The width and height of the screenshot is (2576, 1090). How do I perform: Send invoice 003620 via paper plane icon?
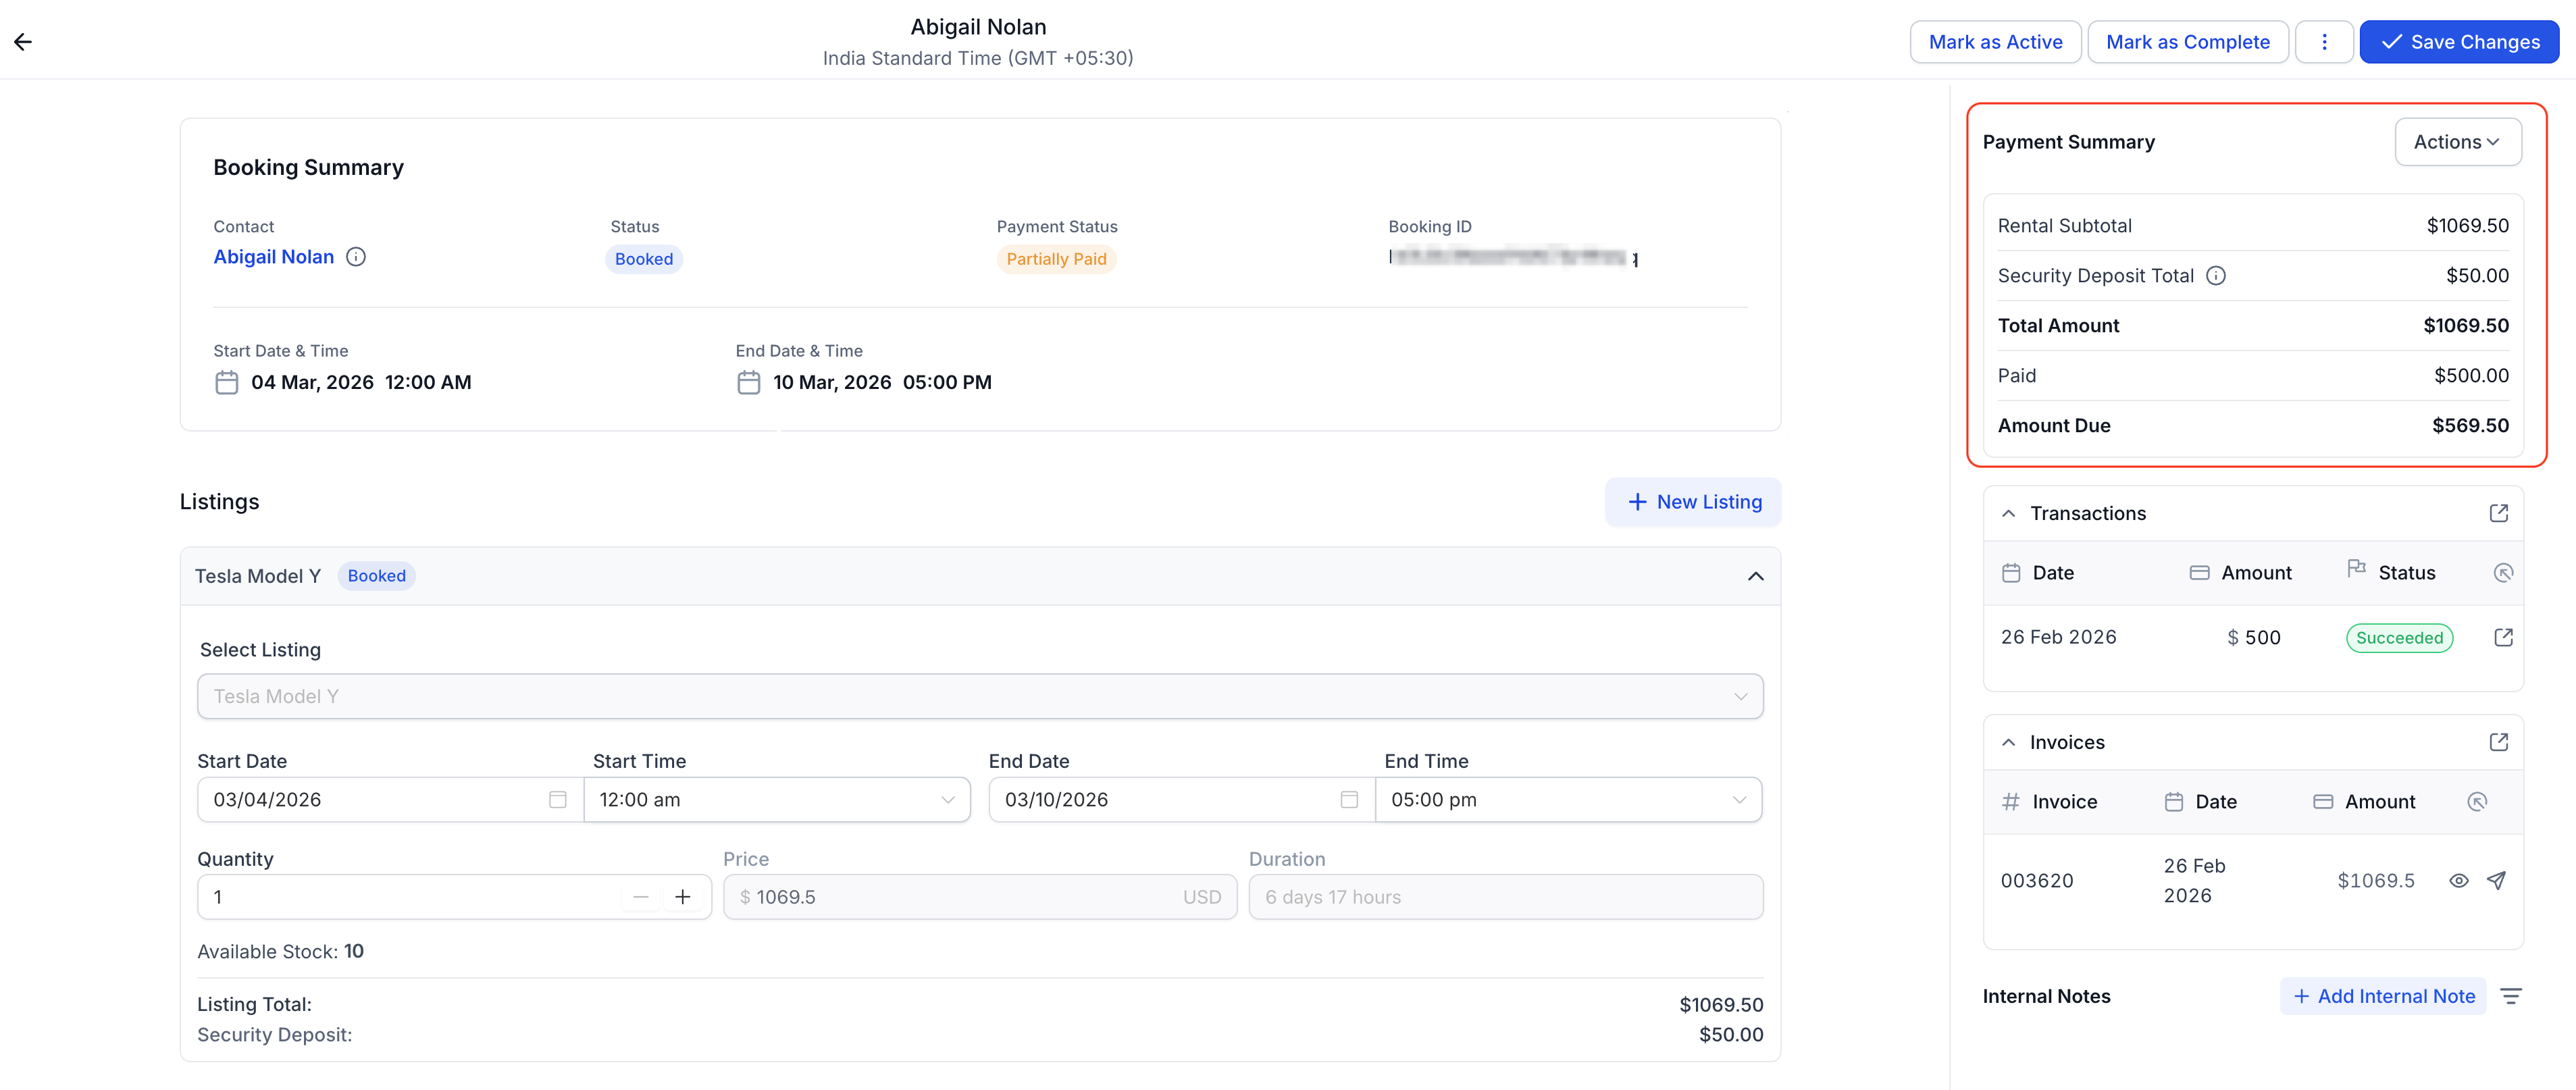point(2496,880)
